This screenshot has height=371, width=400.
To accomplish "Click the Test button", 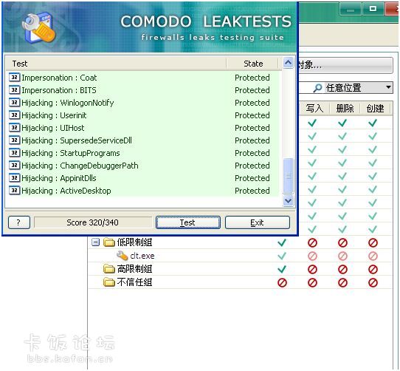I will 188,222.
